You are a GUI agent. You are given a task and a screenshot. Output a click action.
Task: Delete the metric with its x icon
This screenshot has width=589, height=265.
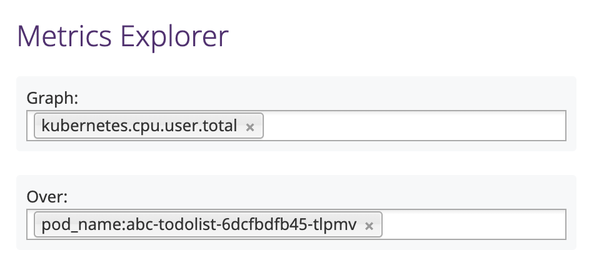pyautogui.click(x=250, y=127)
